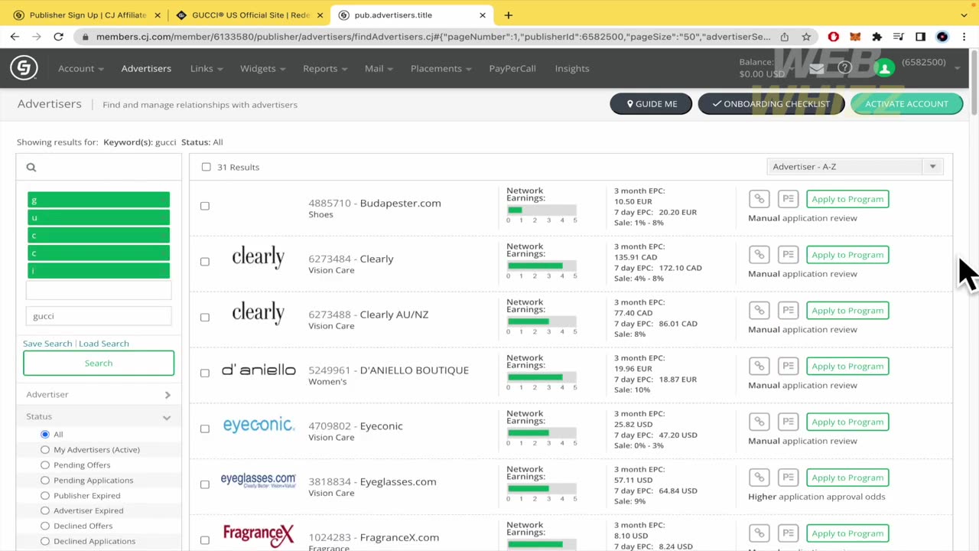Click the Load Search link
Image resolution: width=979 pixels, height=551 pixels.
click(104, 344)
